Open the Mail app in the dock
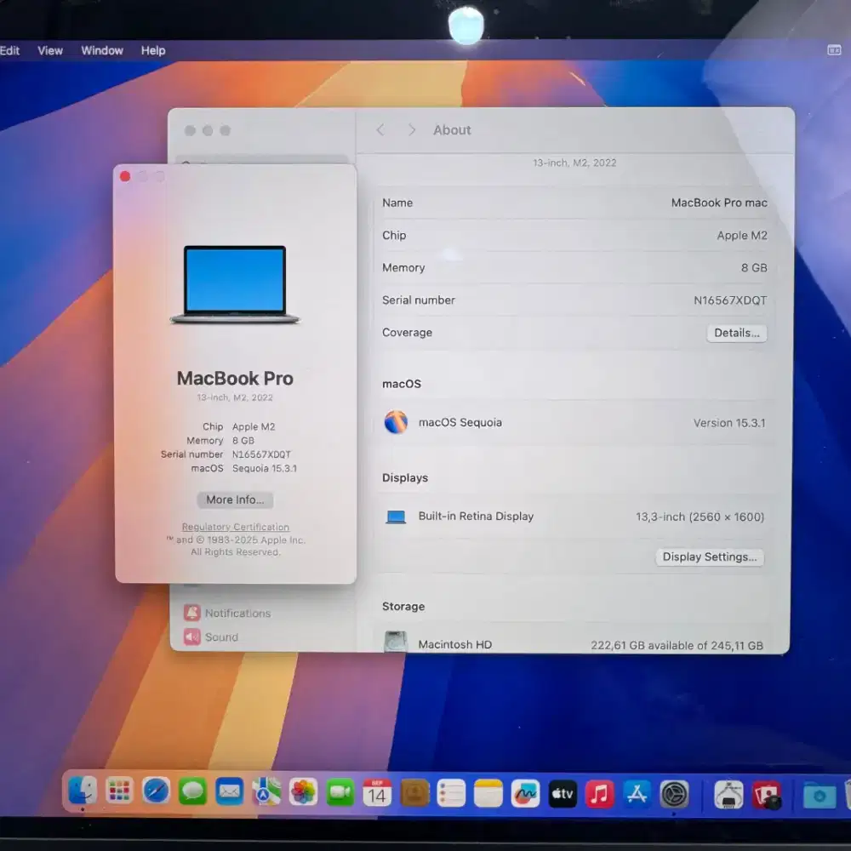Screen dimensions: 851x851 click(x=230, y=791)
